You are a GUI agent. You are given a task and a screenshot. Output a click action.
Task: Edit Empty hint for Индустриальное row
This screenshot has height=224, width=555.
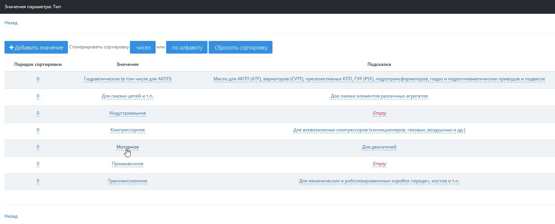pos(379,113)
